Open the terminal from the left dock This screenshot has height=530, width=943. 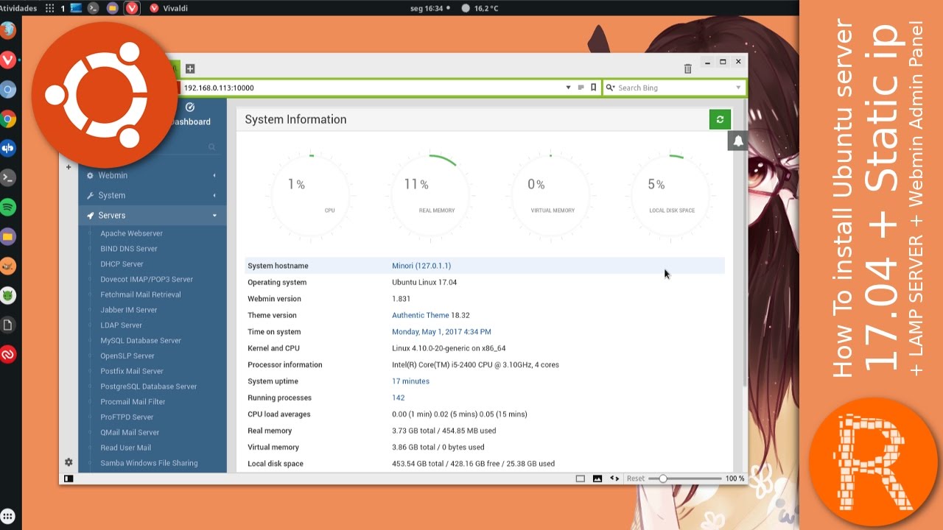pos(8,177)
